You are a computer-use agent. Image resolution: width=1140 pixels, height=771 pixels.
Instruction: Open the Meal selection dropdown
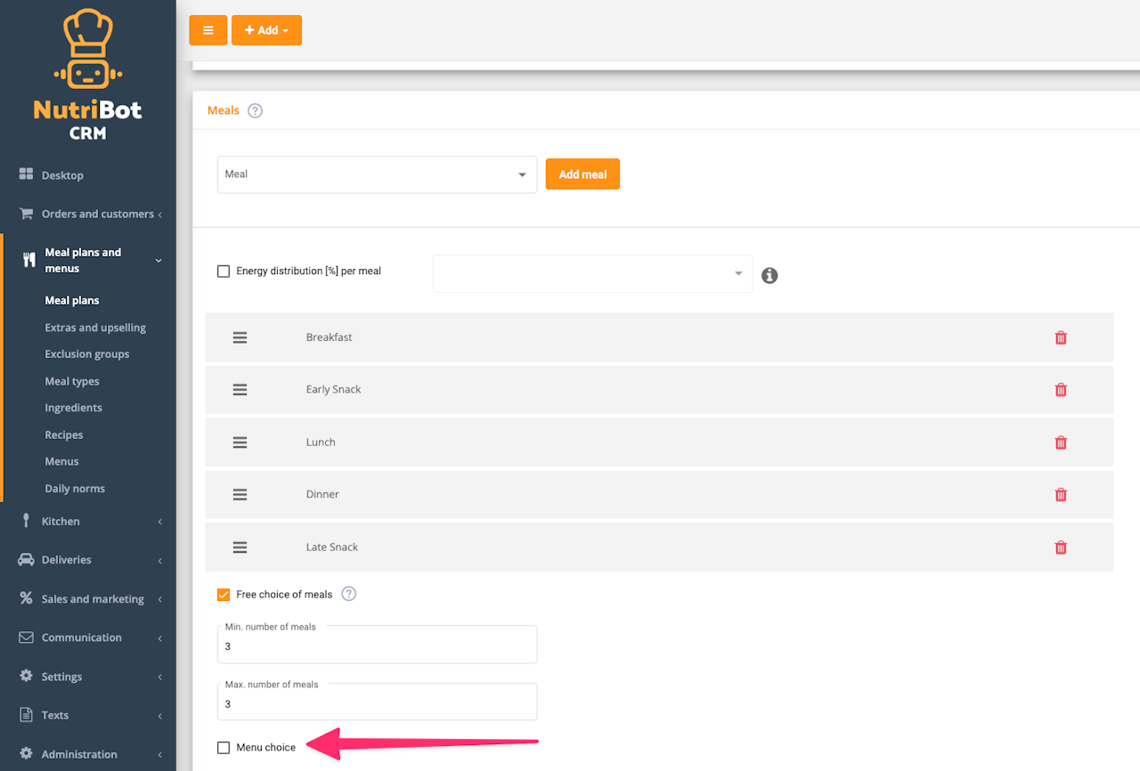tap(377, 174)
